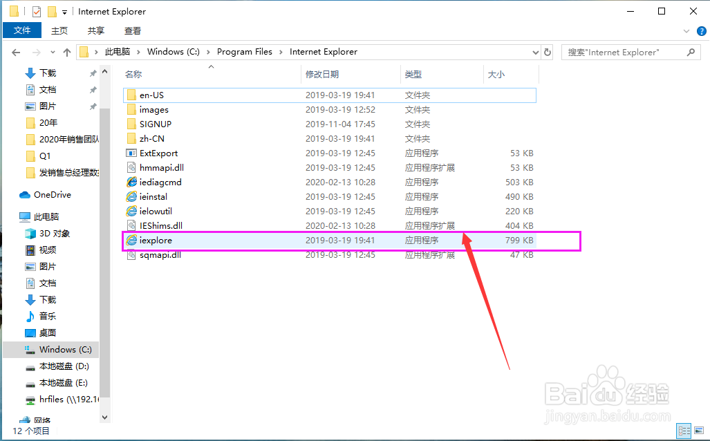Select the iediagcmd application
The width and height of the screenshot is (710, 441).
pyautogui.click(x=330, y=182)
